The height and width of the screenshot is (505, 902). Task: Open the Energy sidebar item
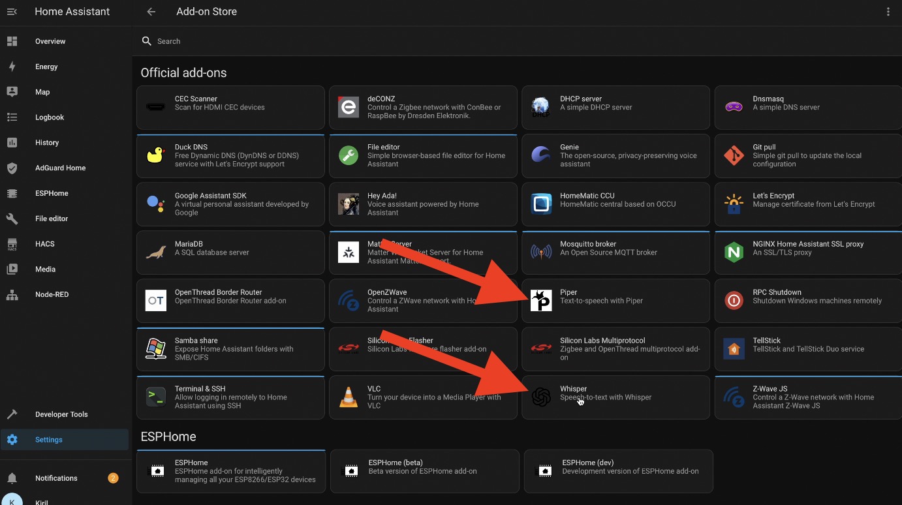65,67
